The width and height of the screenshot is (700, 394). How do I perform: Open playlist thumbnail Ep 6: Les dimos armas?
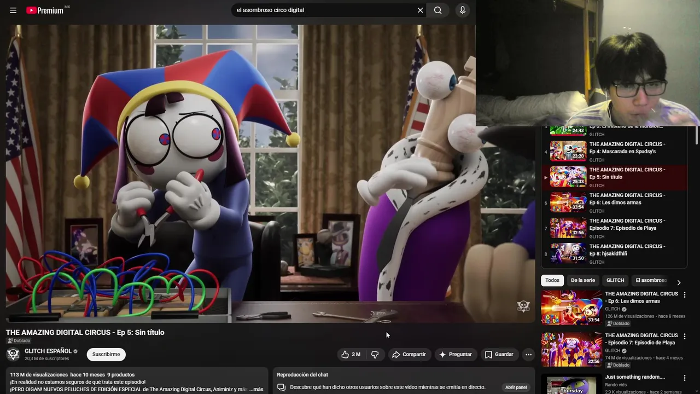[568, 202]
